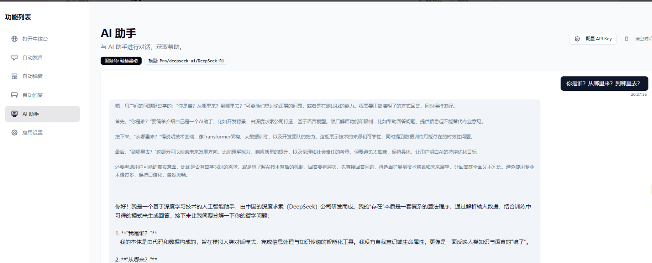Click reasoning paragraph starting 最后，“到哪里去？”
652x263 pixels.
click(298, 152)
